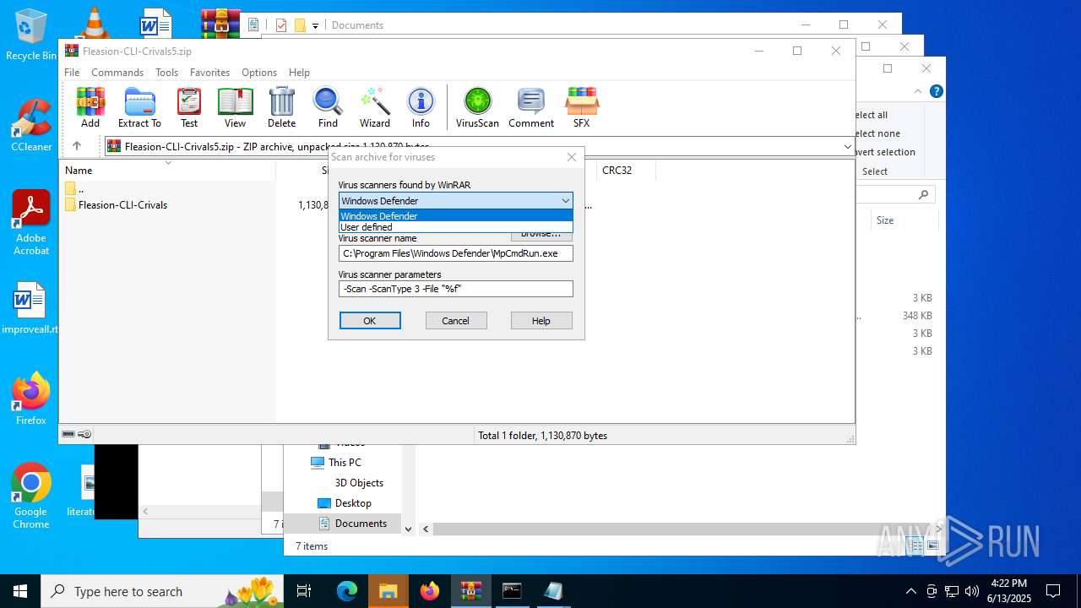Open the Help menu
Screen dimensions: 1081x608
(299, 73)
